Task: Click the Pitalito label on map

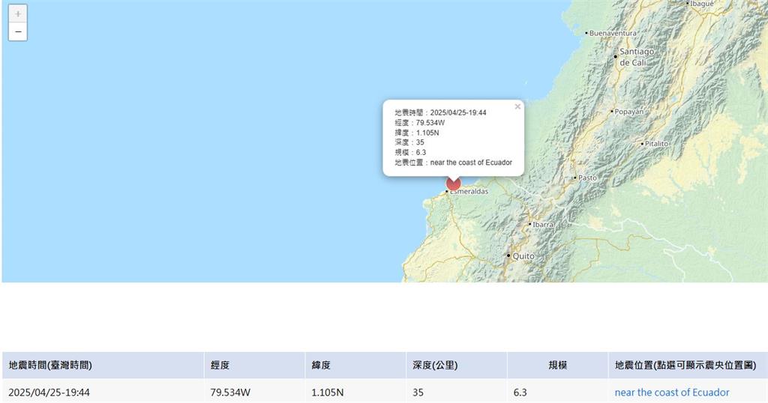Action: (x=656, y=144)
